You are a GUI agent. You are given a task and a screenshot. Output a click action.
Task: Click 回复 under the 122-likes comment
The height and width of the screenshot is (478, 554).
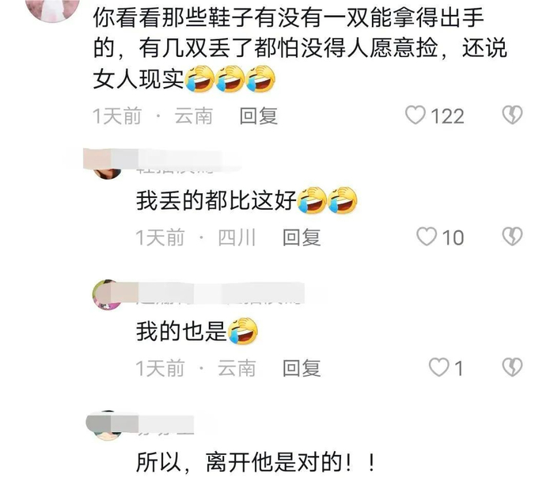click(x=258, y=116)
